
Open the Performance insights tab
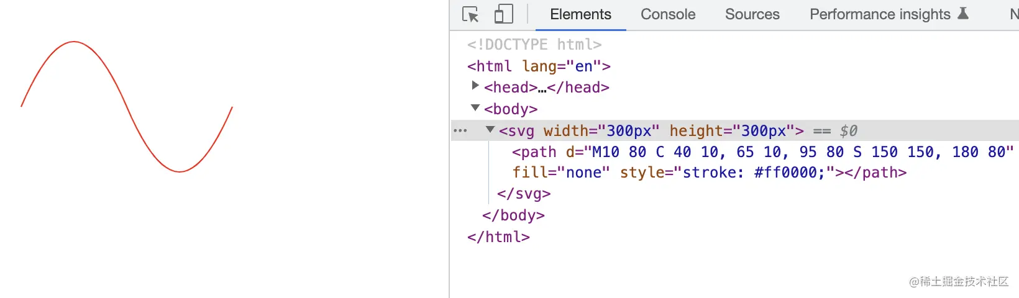point(880,14)
